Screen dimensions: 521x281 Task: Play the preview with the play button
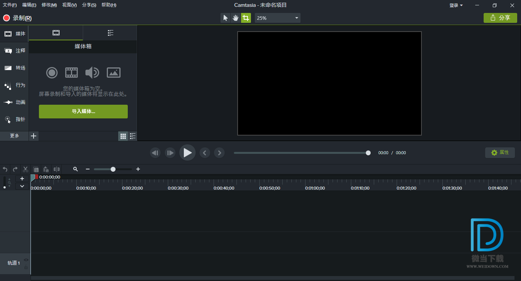[187, 153]
